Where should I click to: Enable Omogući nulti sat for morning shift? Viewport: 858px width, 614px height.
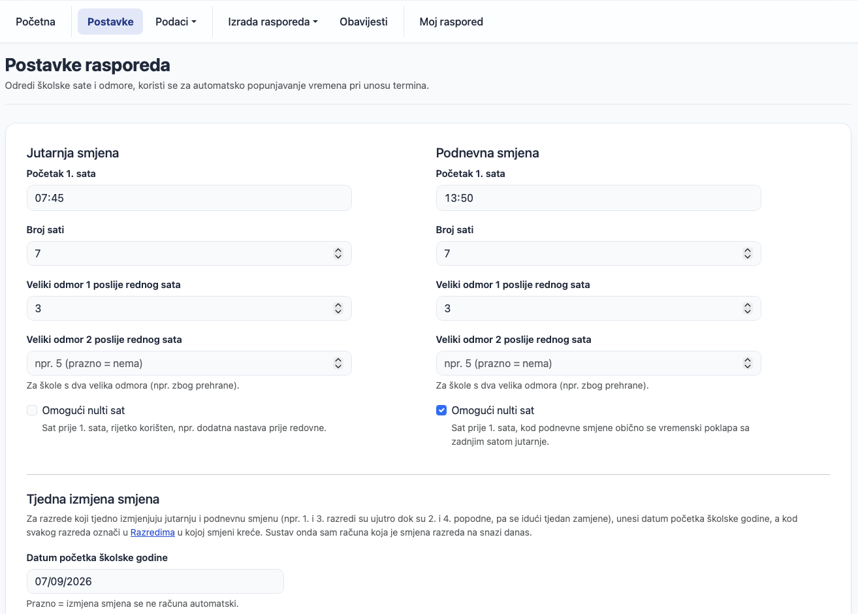click(32, 410)
